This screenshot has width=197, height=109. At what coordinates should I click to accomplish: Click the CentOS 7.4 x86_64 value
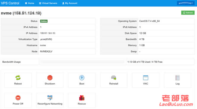point(150,21)
